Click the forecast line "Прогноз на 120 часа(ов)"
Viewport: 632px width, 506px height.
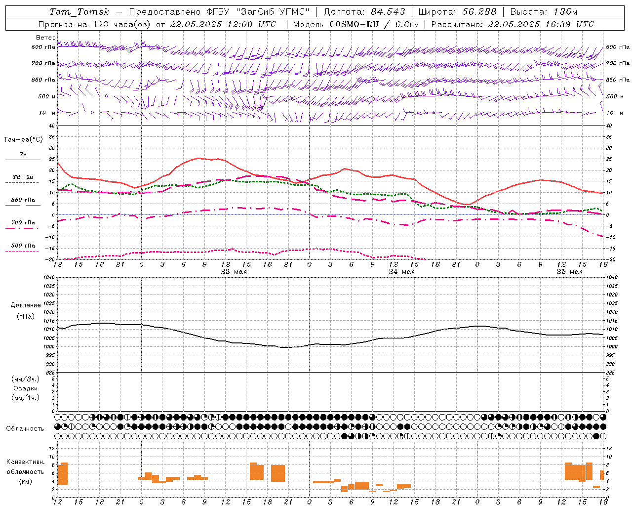(95, 24)
